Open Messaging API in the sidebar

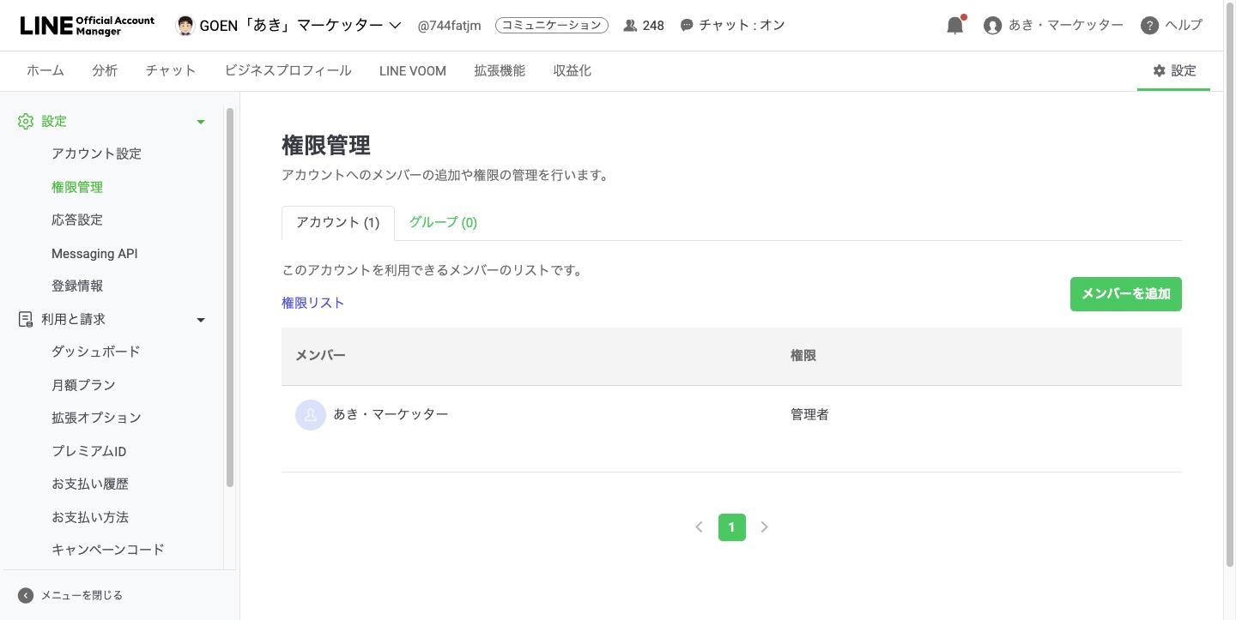(94, 254)
